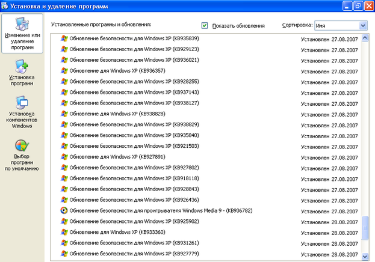Click the vertical scrollbar thumb
This screenshot has height=262, width=375.
click(x=365, y=228)
